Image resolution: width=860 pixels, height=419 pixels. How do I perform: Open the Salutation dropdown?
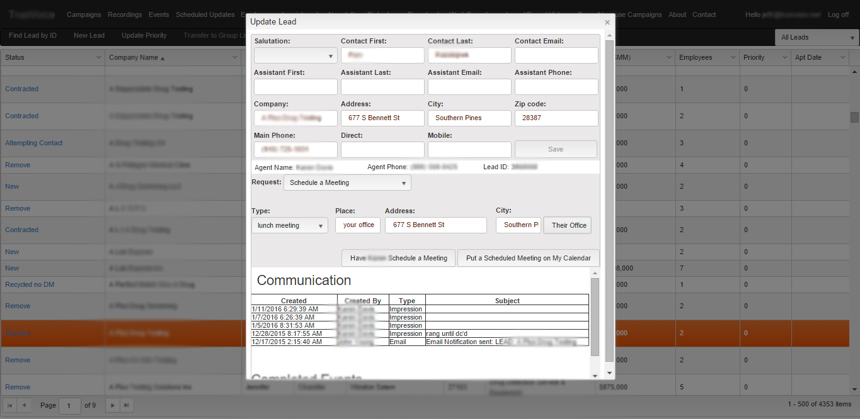point(295,55)
